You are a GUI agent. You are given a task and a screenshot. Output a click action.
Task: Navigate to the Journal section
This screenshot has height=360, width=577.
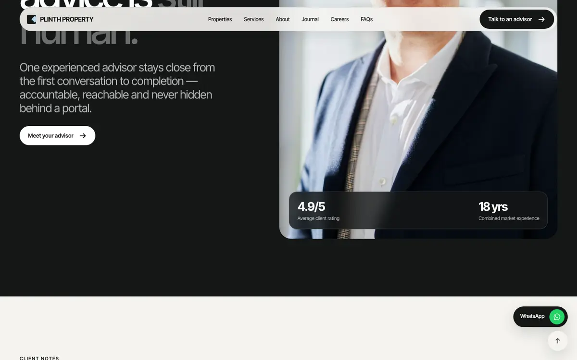310,19
